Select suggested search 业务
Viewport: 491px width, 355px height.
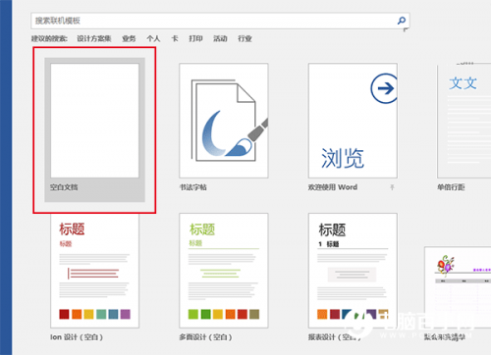pos(129,38)
